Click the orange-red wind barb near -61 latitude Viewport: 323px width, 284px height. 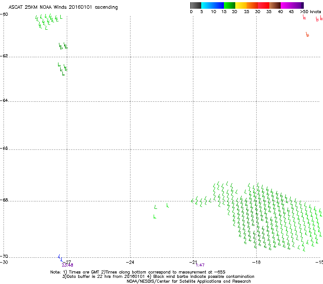click(x=307, y=35)
